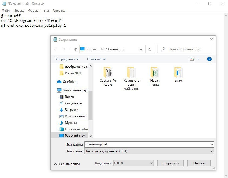Viewport: 228px width, 178px height.
Task: Select Рабочий стол in the sidebar
Action: click(x=70, y=136)
